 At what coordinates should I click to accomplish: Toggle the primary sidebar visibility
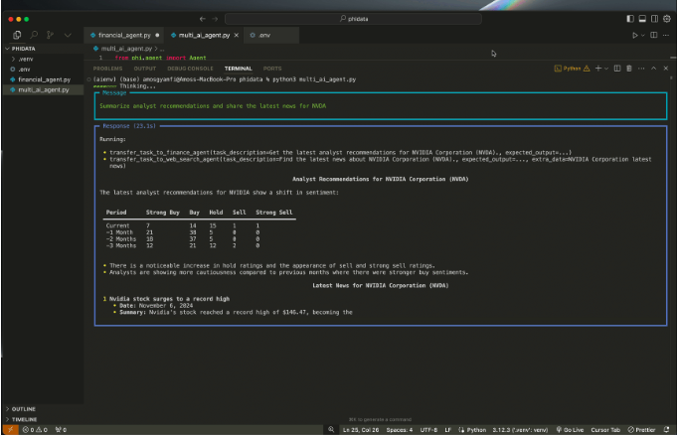click(x=631, y=19)
